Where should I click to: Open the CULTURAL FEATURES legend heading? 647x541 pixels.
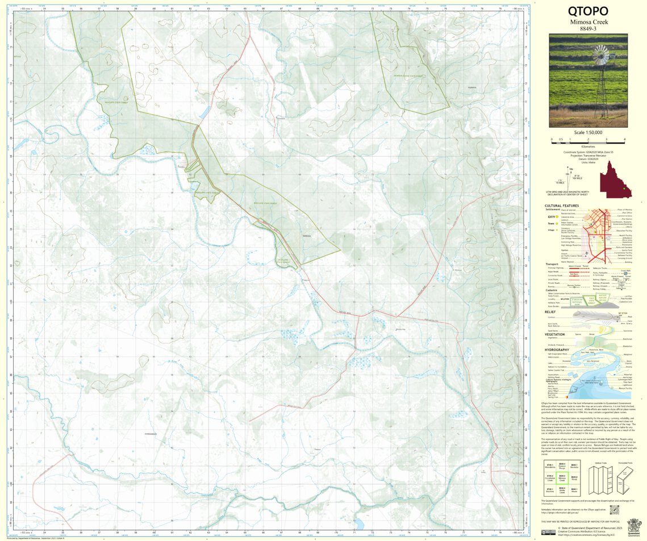(561, 206)
